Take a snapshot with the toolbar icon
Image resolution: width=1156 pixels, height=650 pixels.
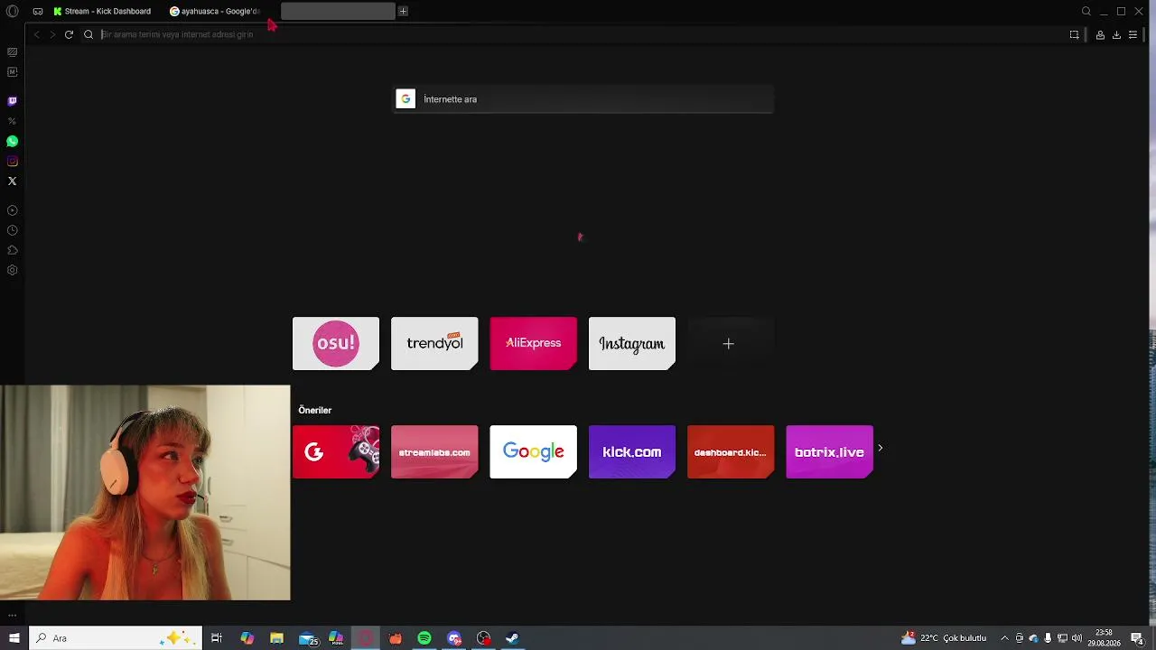(x=1074, y=34)
